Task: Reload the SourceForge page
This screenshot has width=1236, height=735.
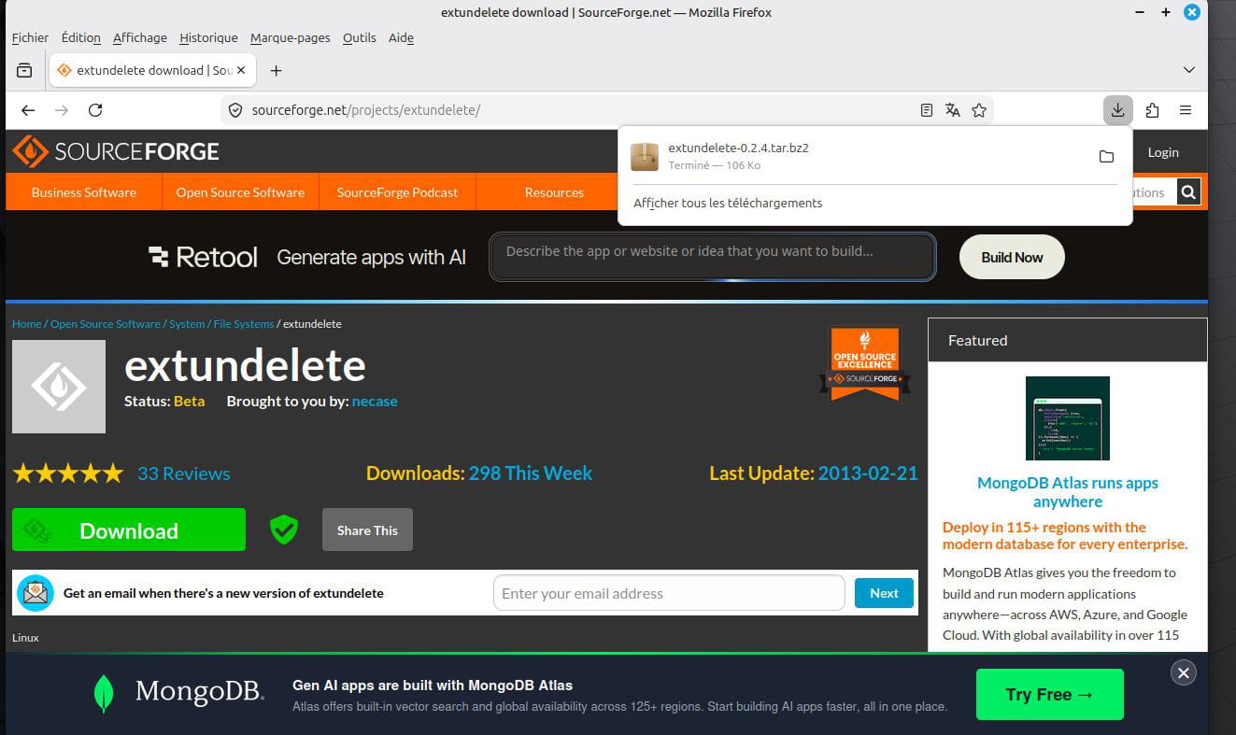Action: (95, 110)
